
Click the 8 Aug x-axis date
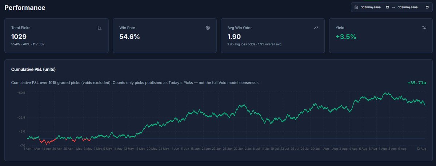point(392,149)
